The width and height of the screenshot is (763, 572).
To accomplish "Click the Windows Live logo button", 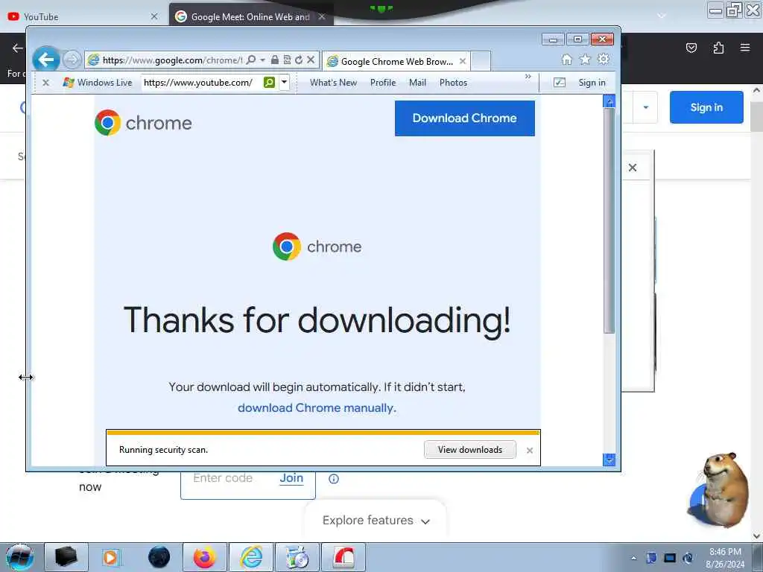I will point(98,83).
